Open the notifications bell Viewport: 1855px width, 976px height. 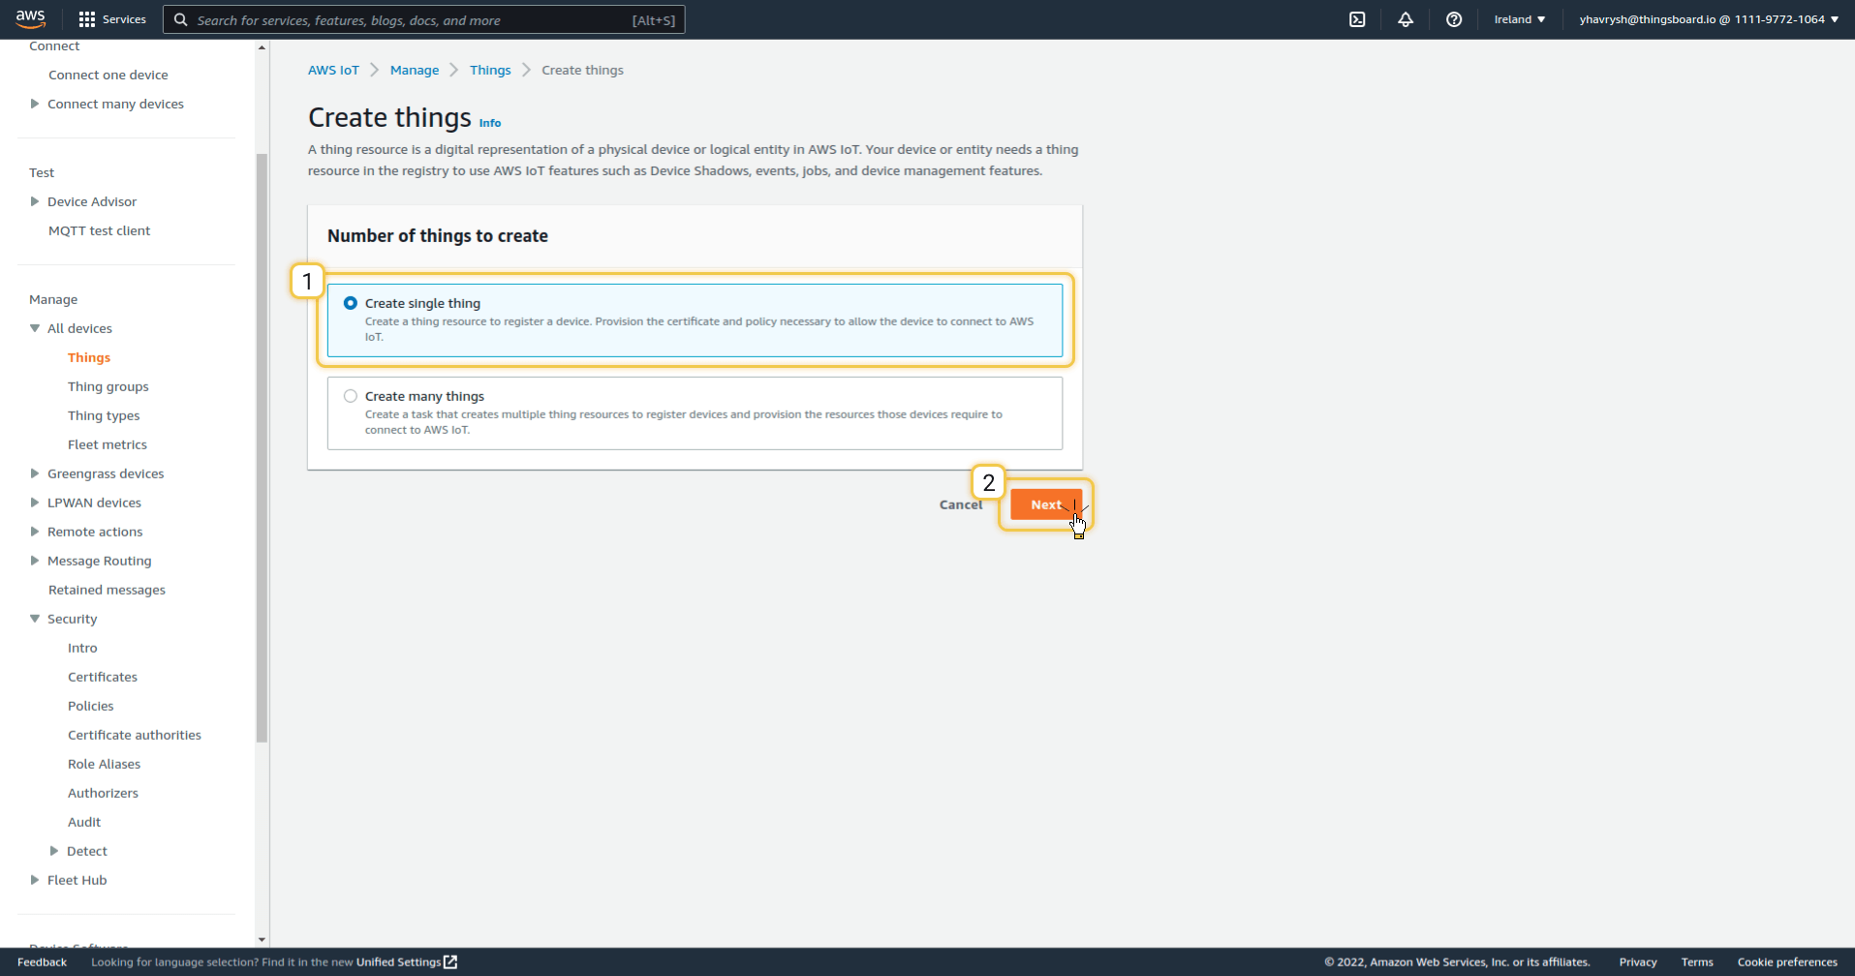(x=1406, y=19)
